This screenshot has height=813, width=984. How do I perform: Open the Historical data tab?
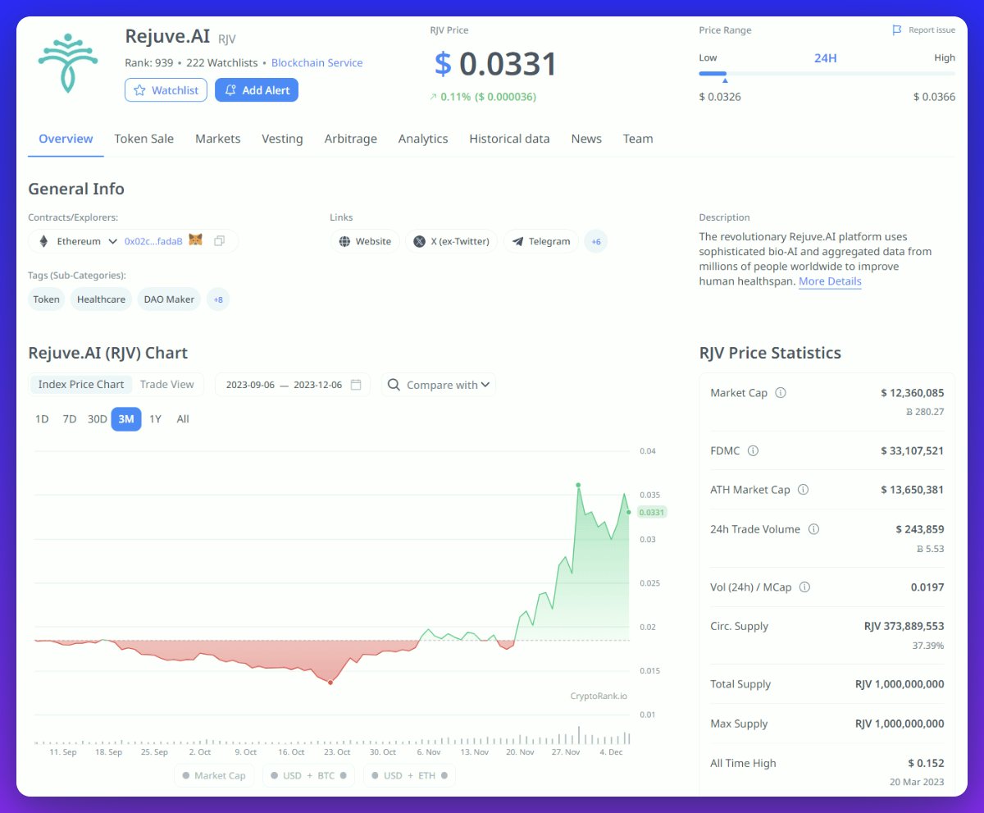(x=509, y=139)
